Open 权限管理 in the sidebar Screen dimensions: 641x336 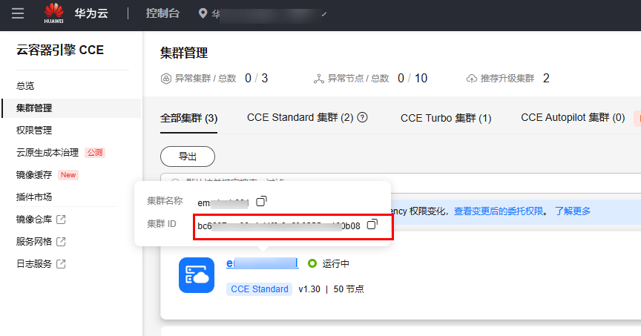(34, 131)
